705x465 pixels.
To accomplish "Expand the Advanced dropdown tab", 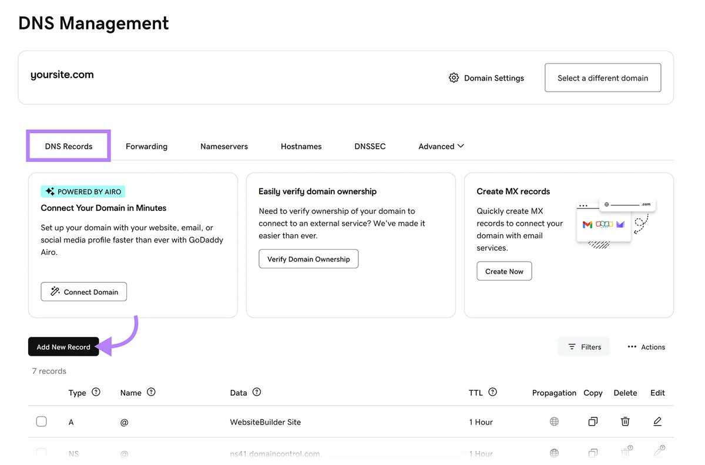I will [441, 146].
